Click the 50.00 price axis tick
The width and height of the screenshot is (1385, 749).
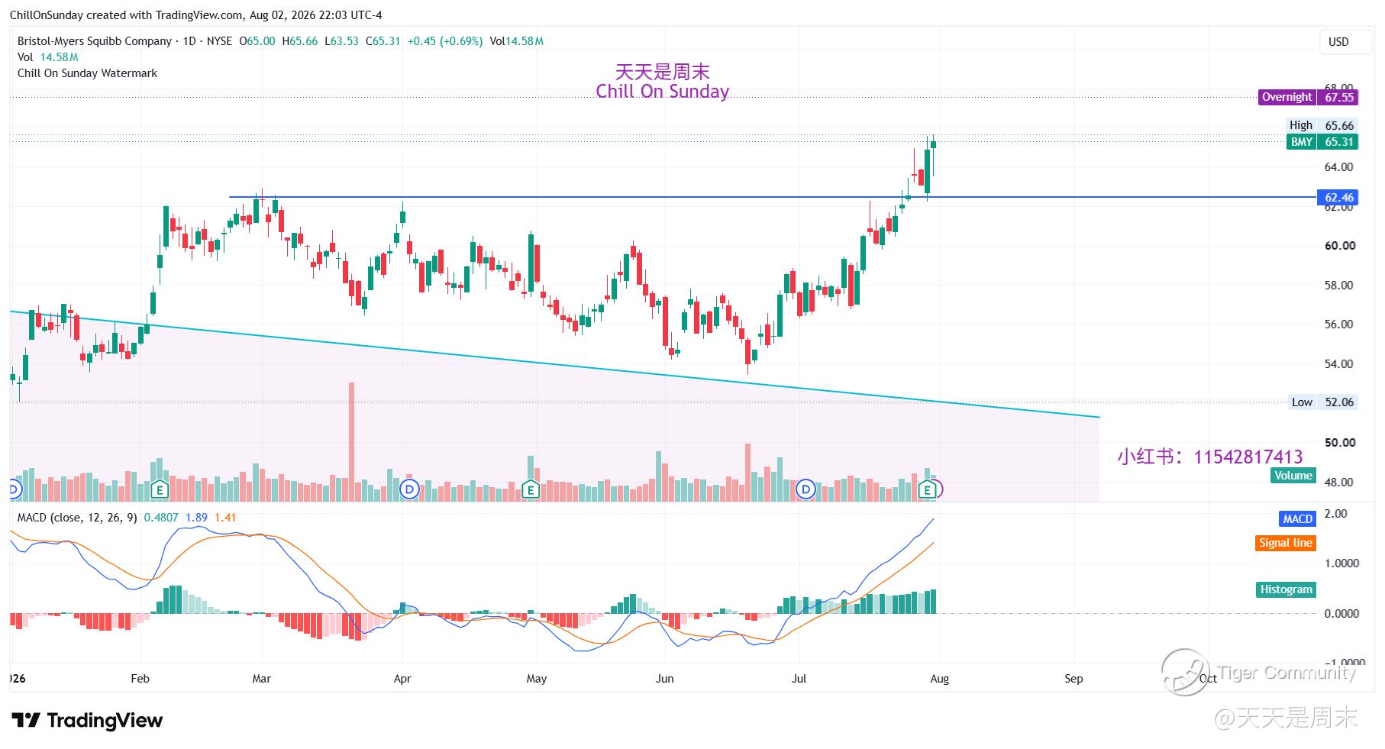point(1340,443)
